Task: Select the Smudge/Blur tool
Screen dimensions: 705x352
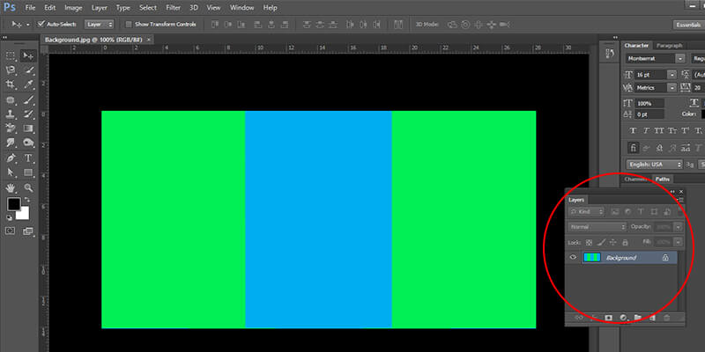Action: (x=11, y=143)
